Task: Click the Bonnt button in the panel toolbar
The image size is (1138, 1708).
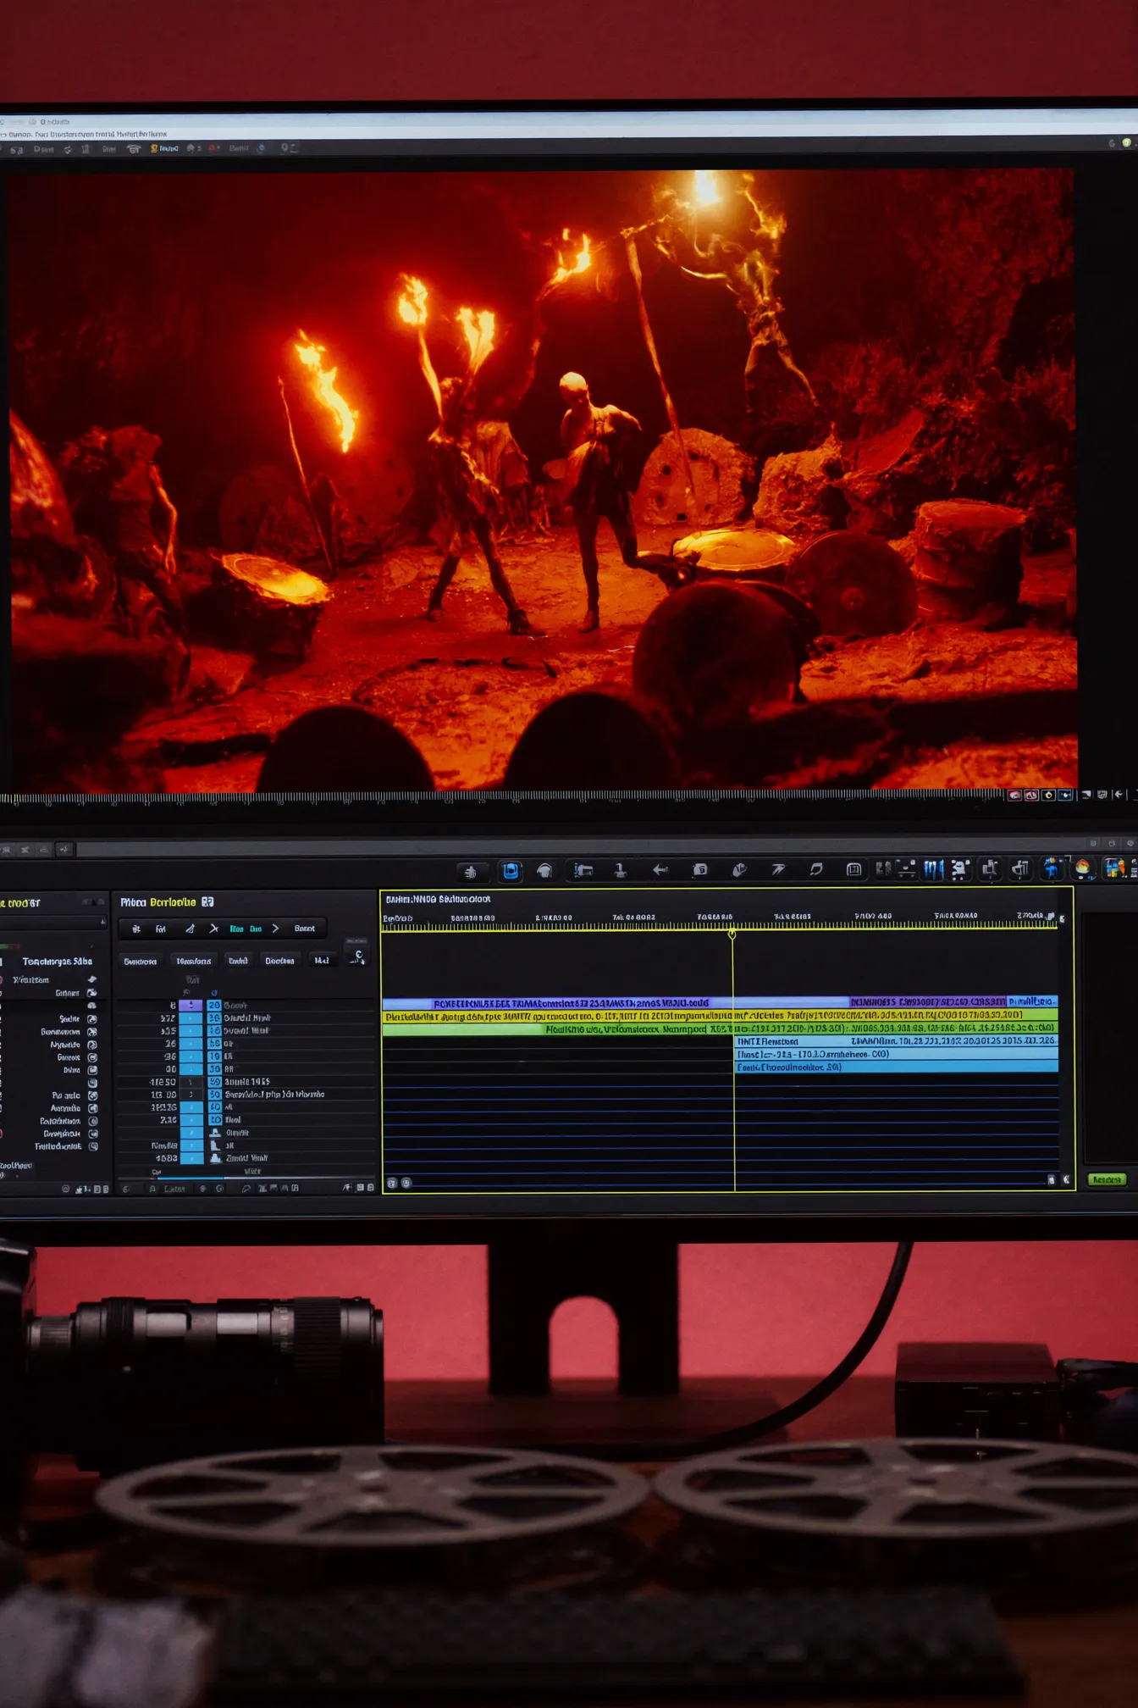Action: pyautogui.click(x=305, y=929)
